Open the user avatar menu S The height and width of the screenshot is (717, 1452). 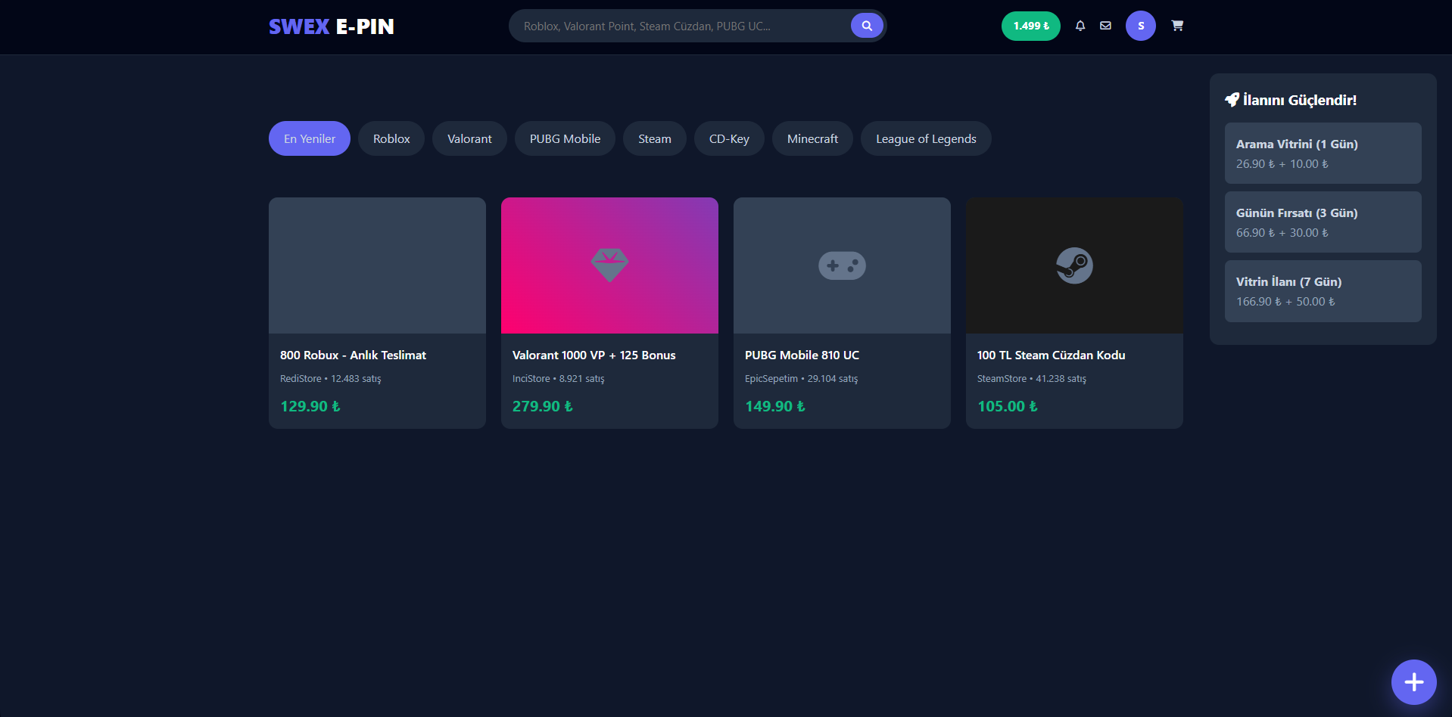pos(1141,26)
